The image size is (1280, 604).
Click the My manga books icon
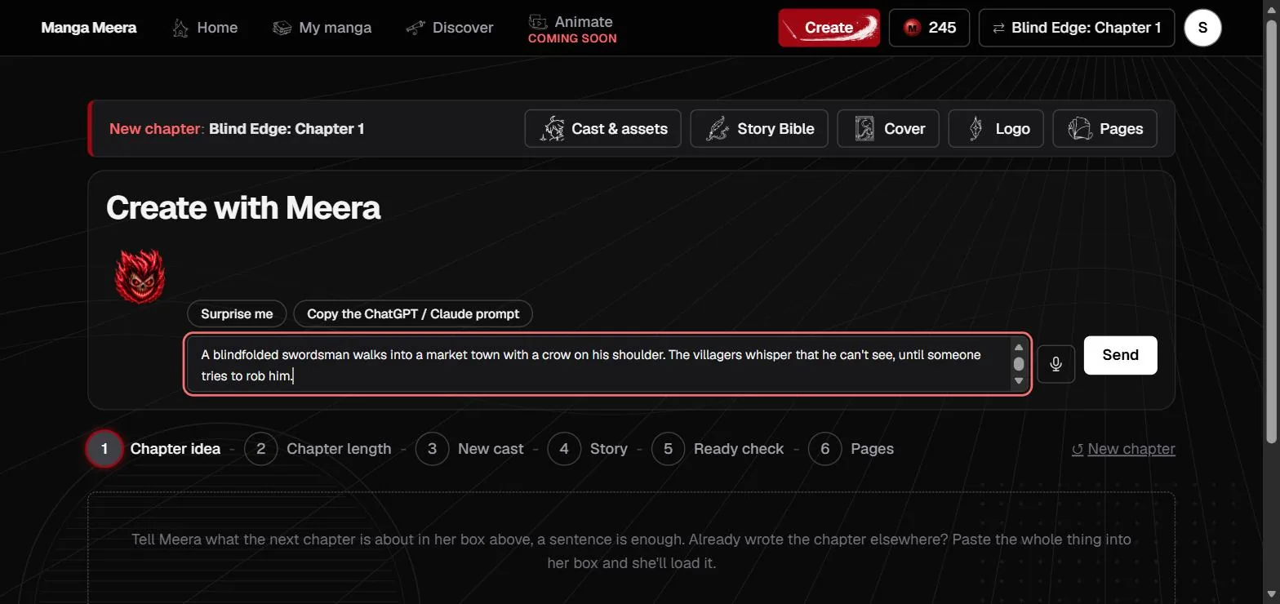click(x=282, y=28)
